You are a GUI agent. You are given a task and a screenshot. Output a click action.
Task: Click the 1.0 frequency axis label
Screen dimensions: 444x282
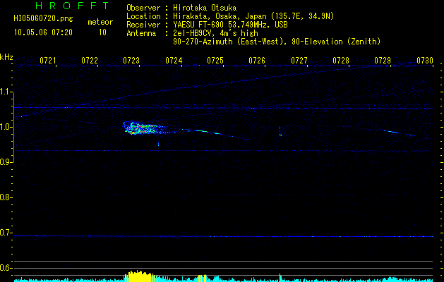click(6, 127)
